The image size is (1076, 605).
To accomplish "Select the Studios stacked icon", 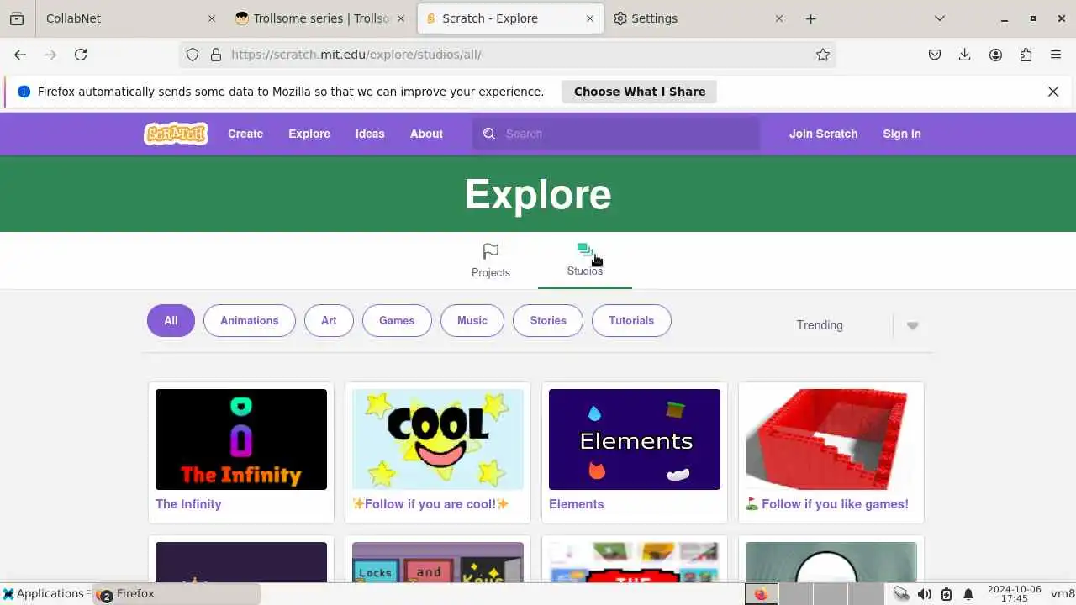I will click(585, 250).
